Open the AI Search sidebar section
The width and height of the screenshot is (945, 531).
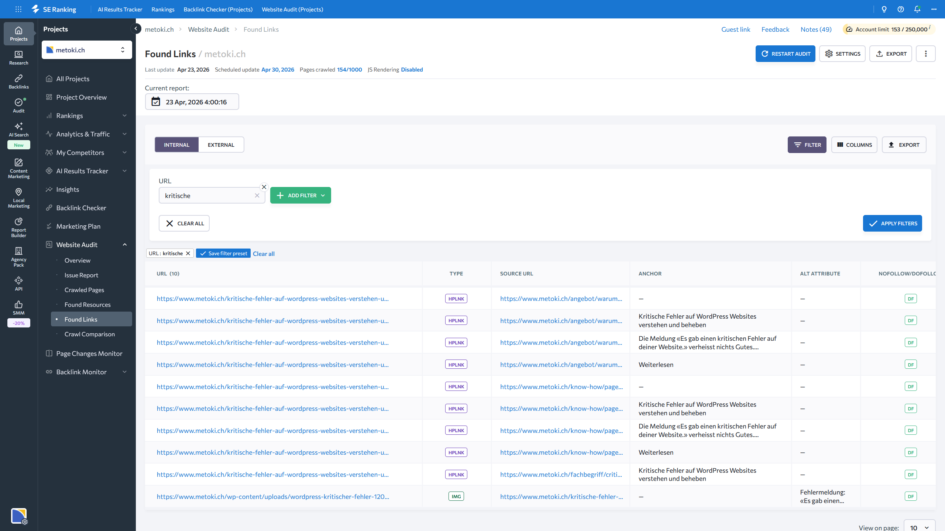(18, 130)
